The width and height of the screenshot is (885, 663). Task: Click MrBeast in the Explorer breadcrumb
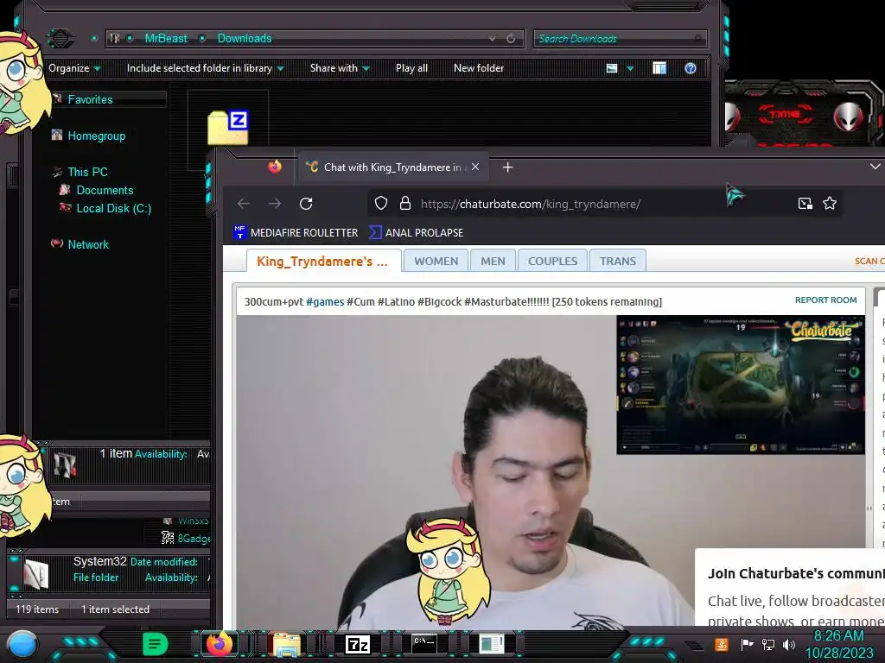pyautogui.click(x=166, y=38)
